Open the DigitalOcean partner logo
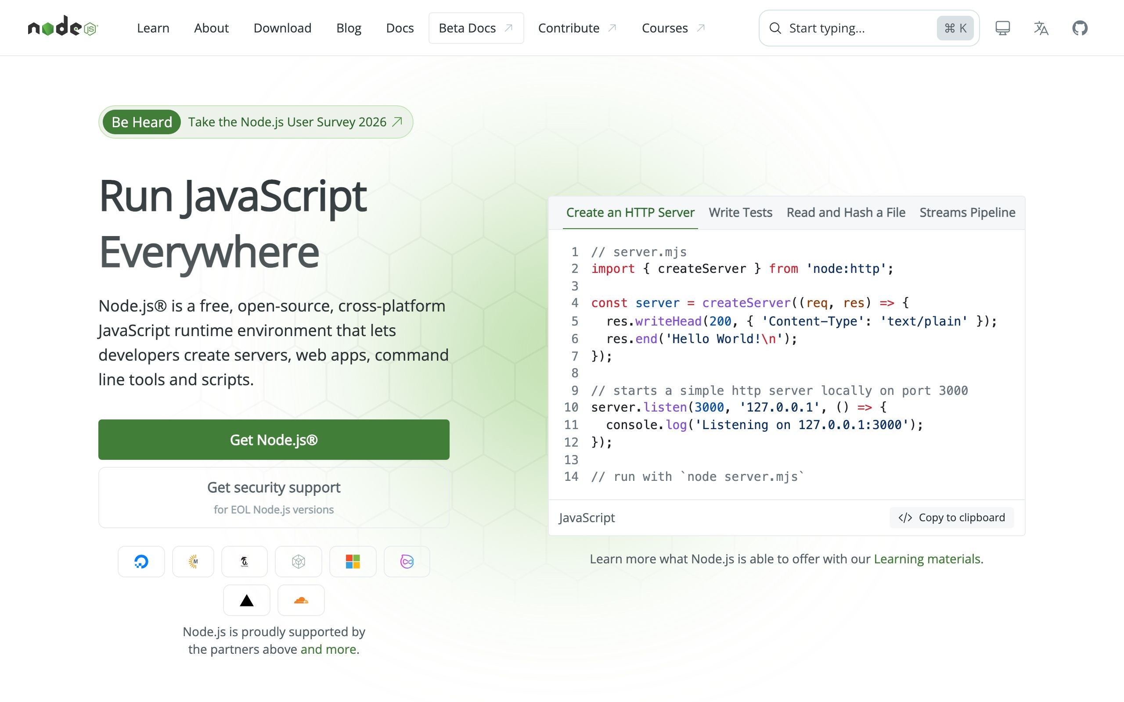 141,561
